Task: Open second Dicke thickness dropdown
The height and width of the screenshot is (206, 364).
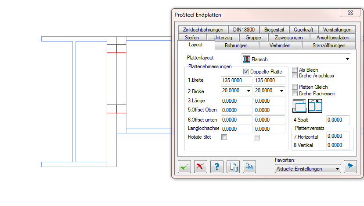Action: (281, 91)
